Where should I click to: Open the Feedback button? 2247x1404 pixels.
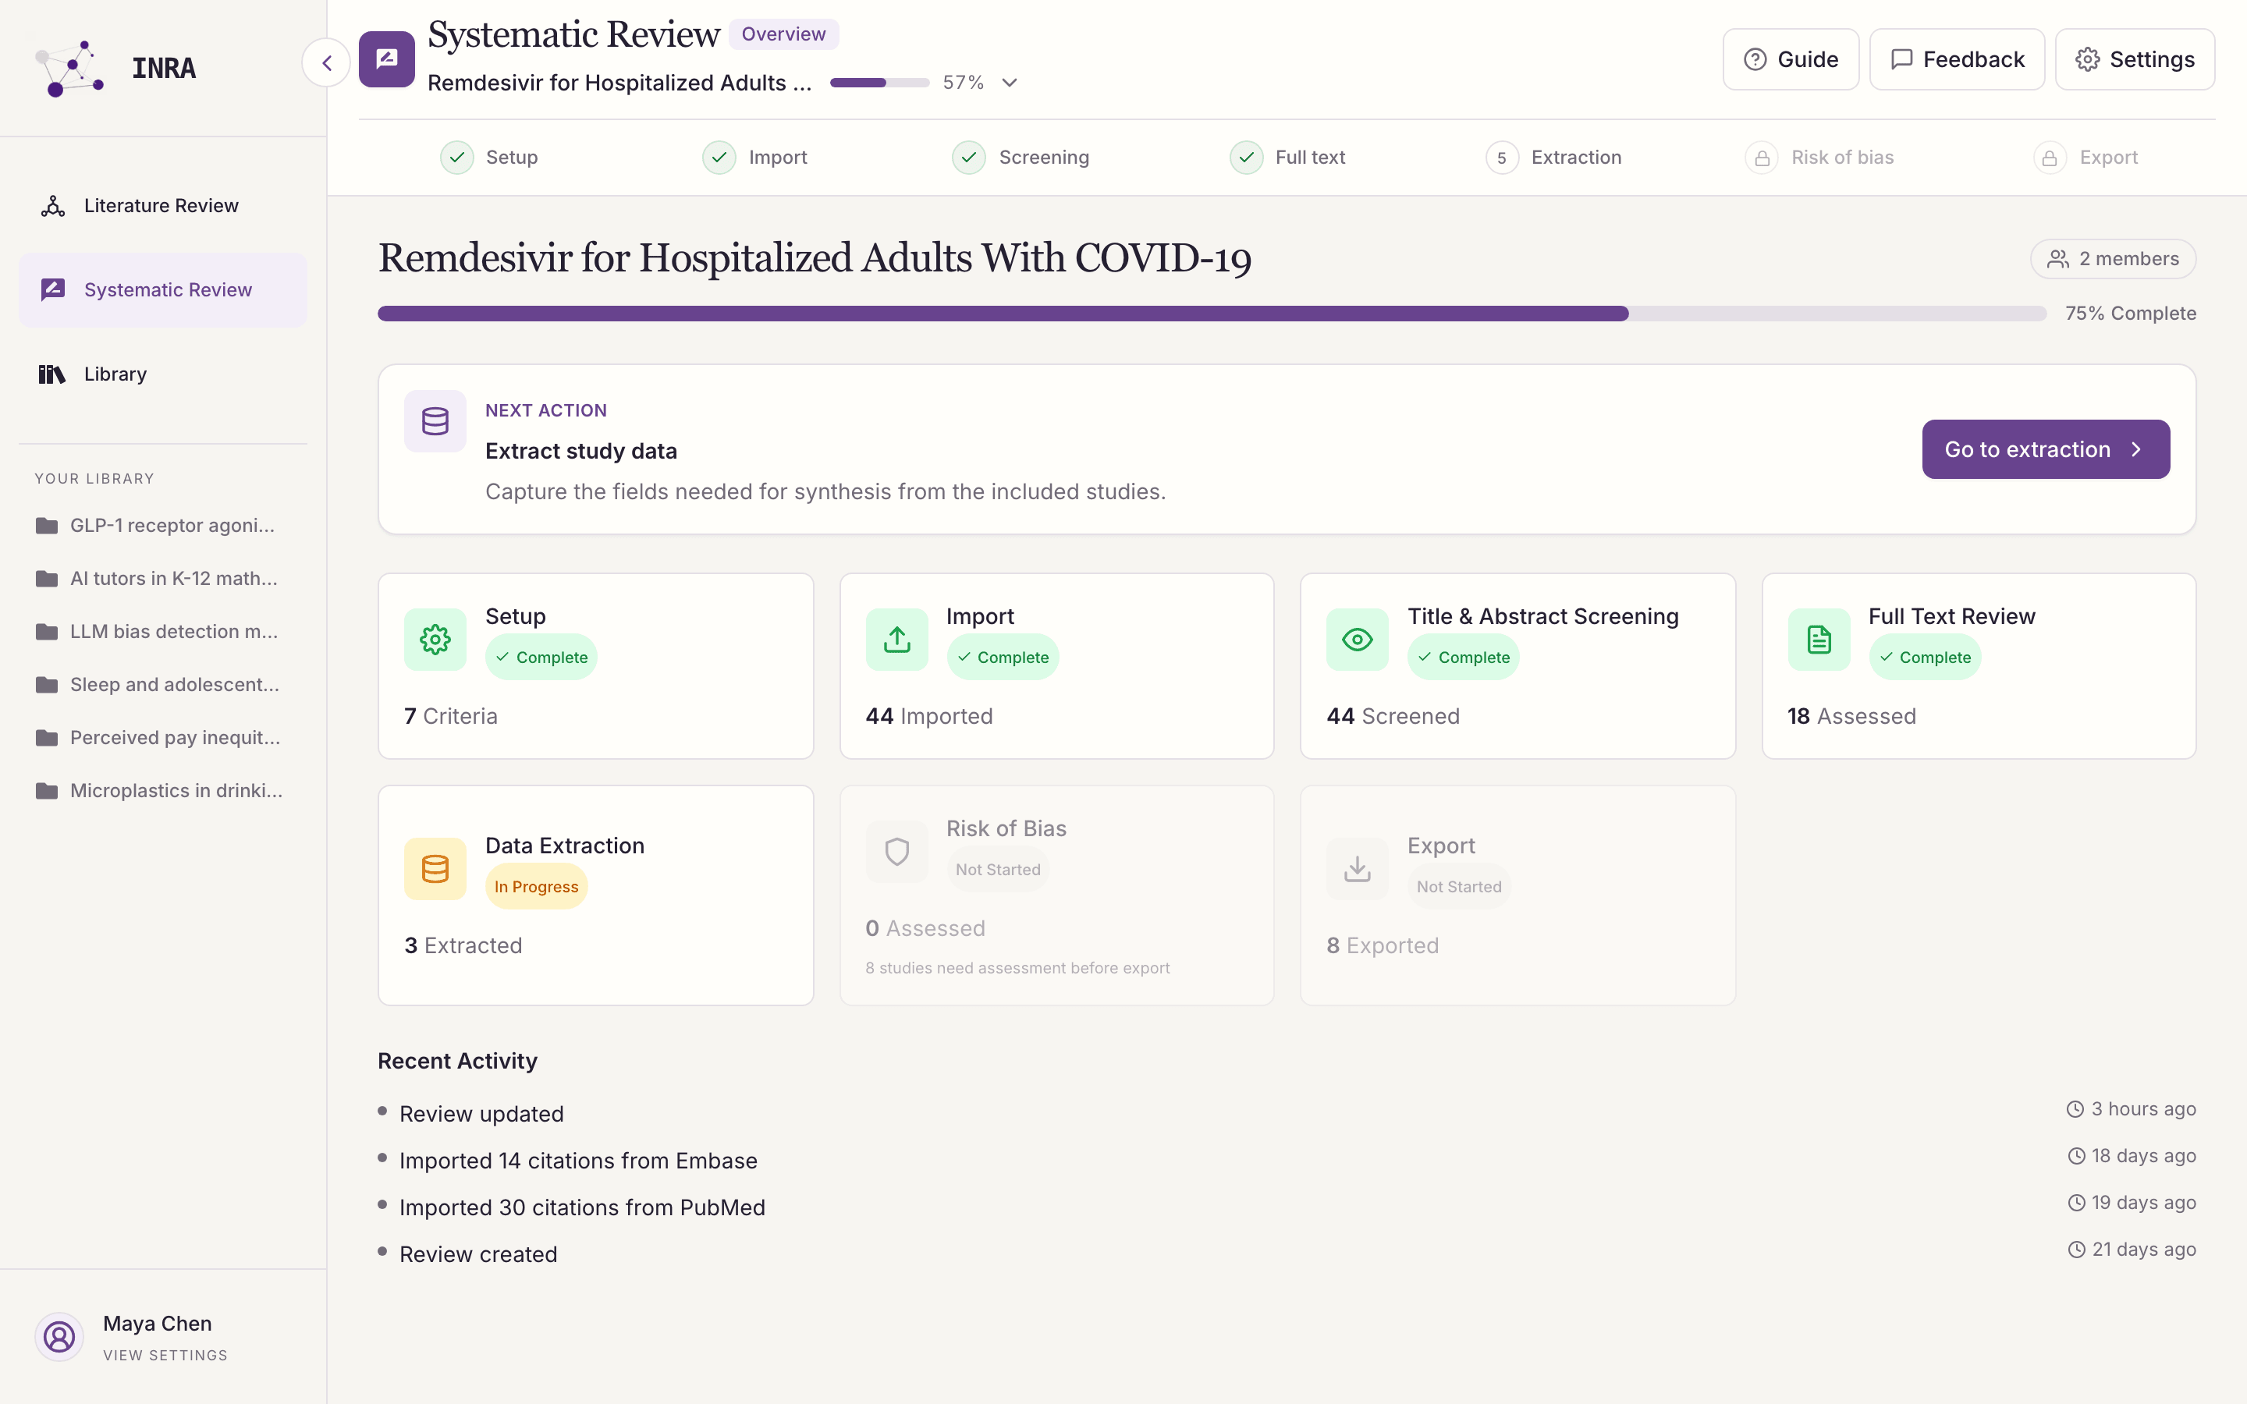pyautogui.click(x=1957, y=59)
